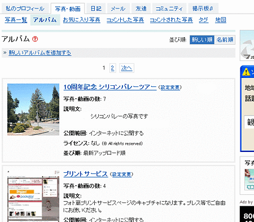Click the 写真一覧 sub-navigation link
This screenshot has height=222, width=254.
16,20
